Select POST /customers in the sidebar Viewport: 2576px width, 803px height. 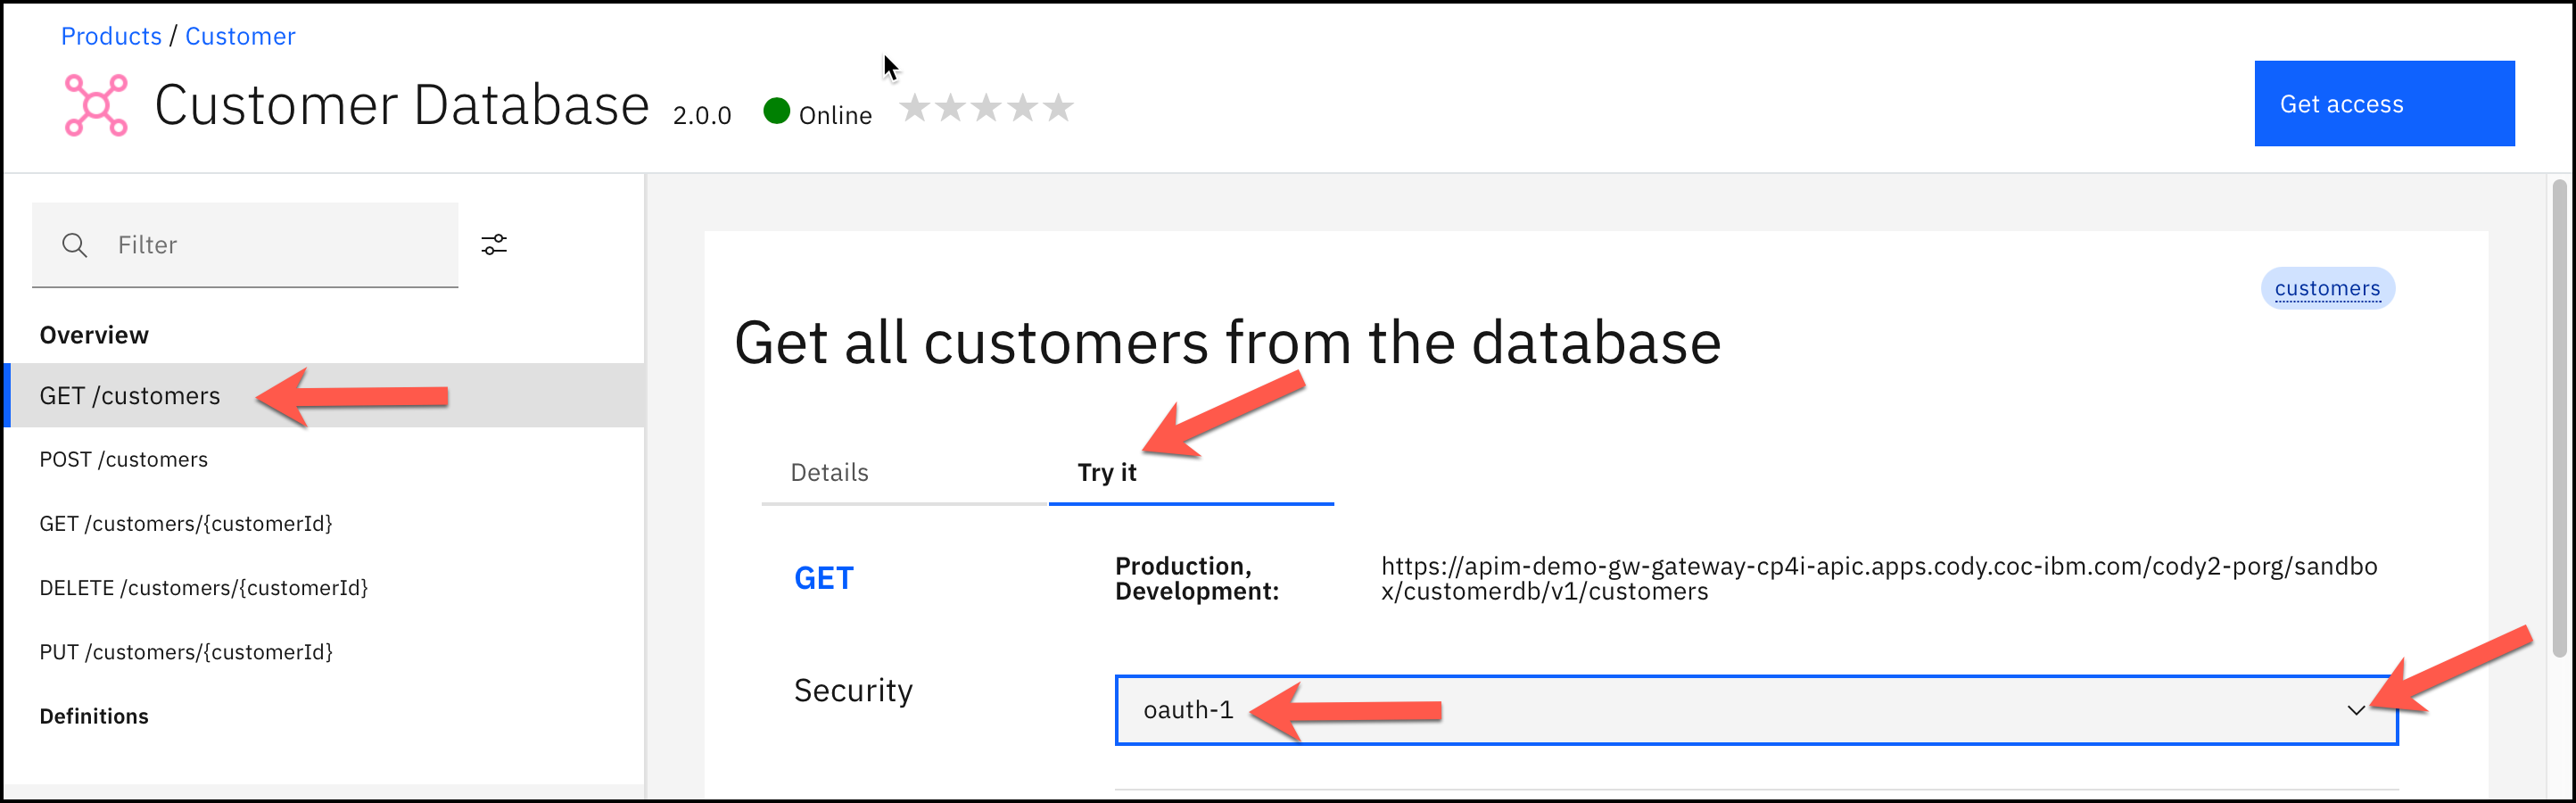point(124,459)
